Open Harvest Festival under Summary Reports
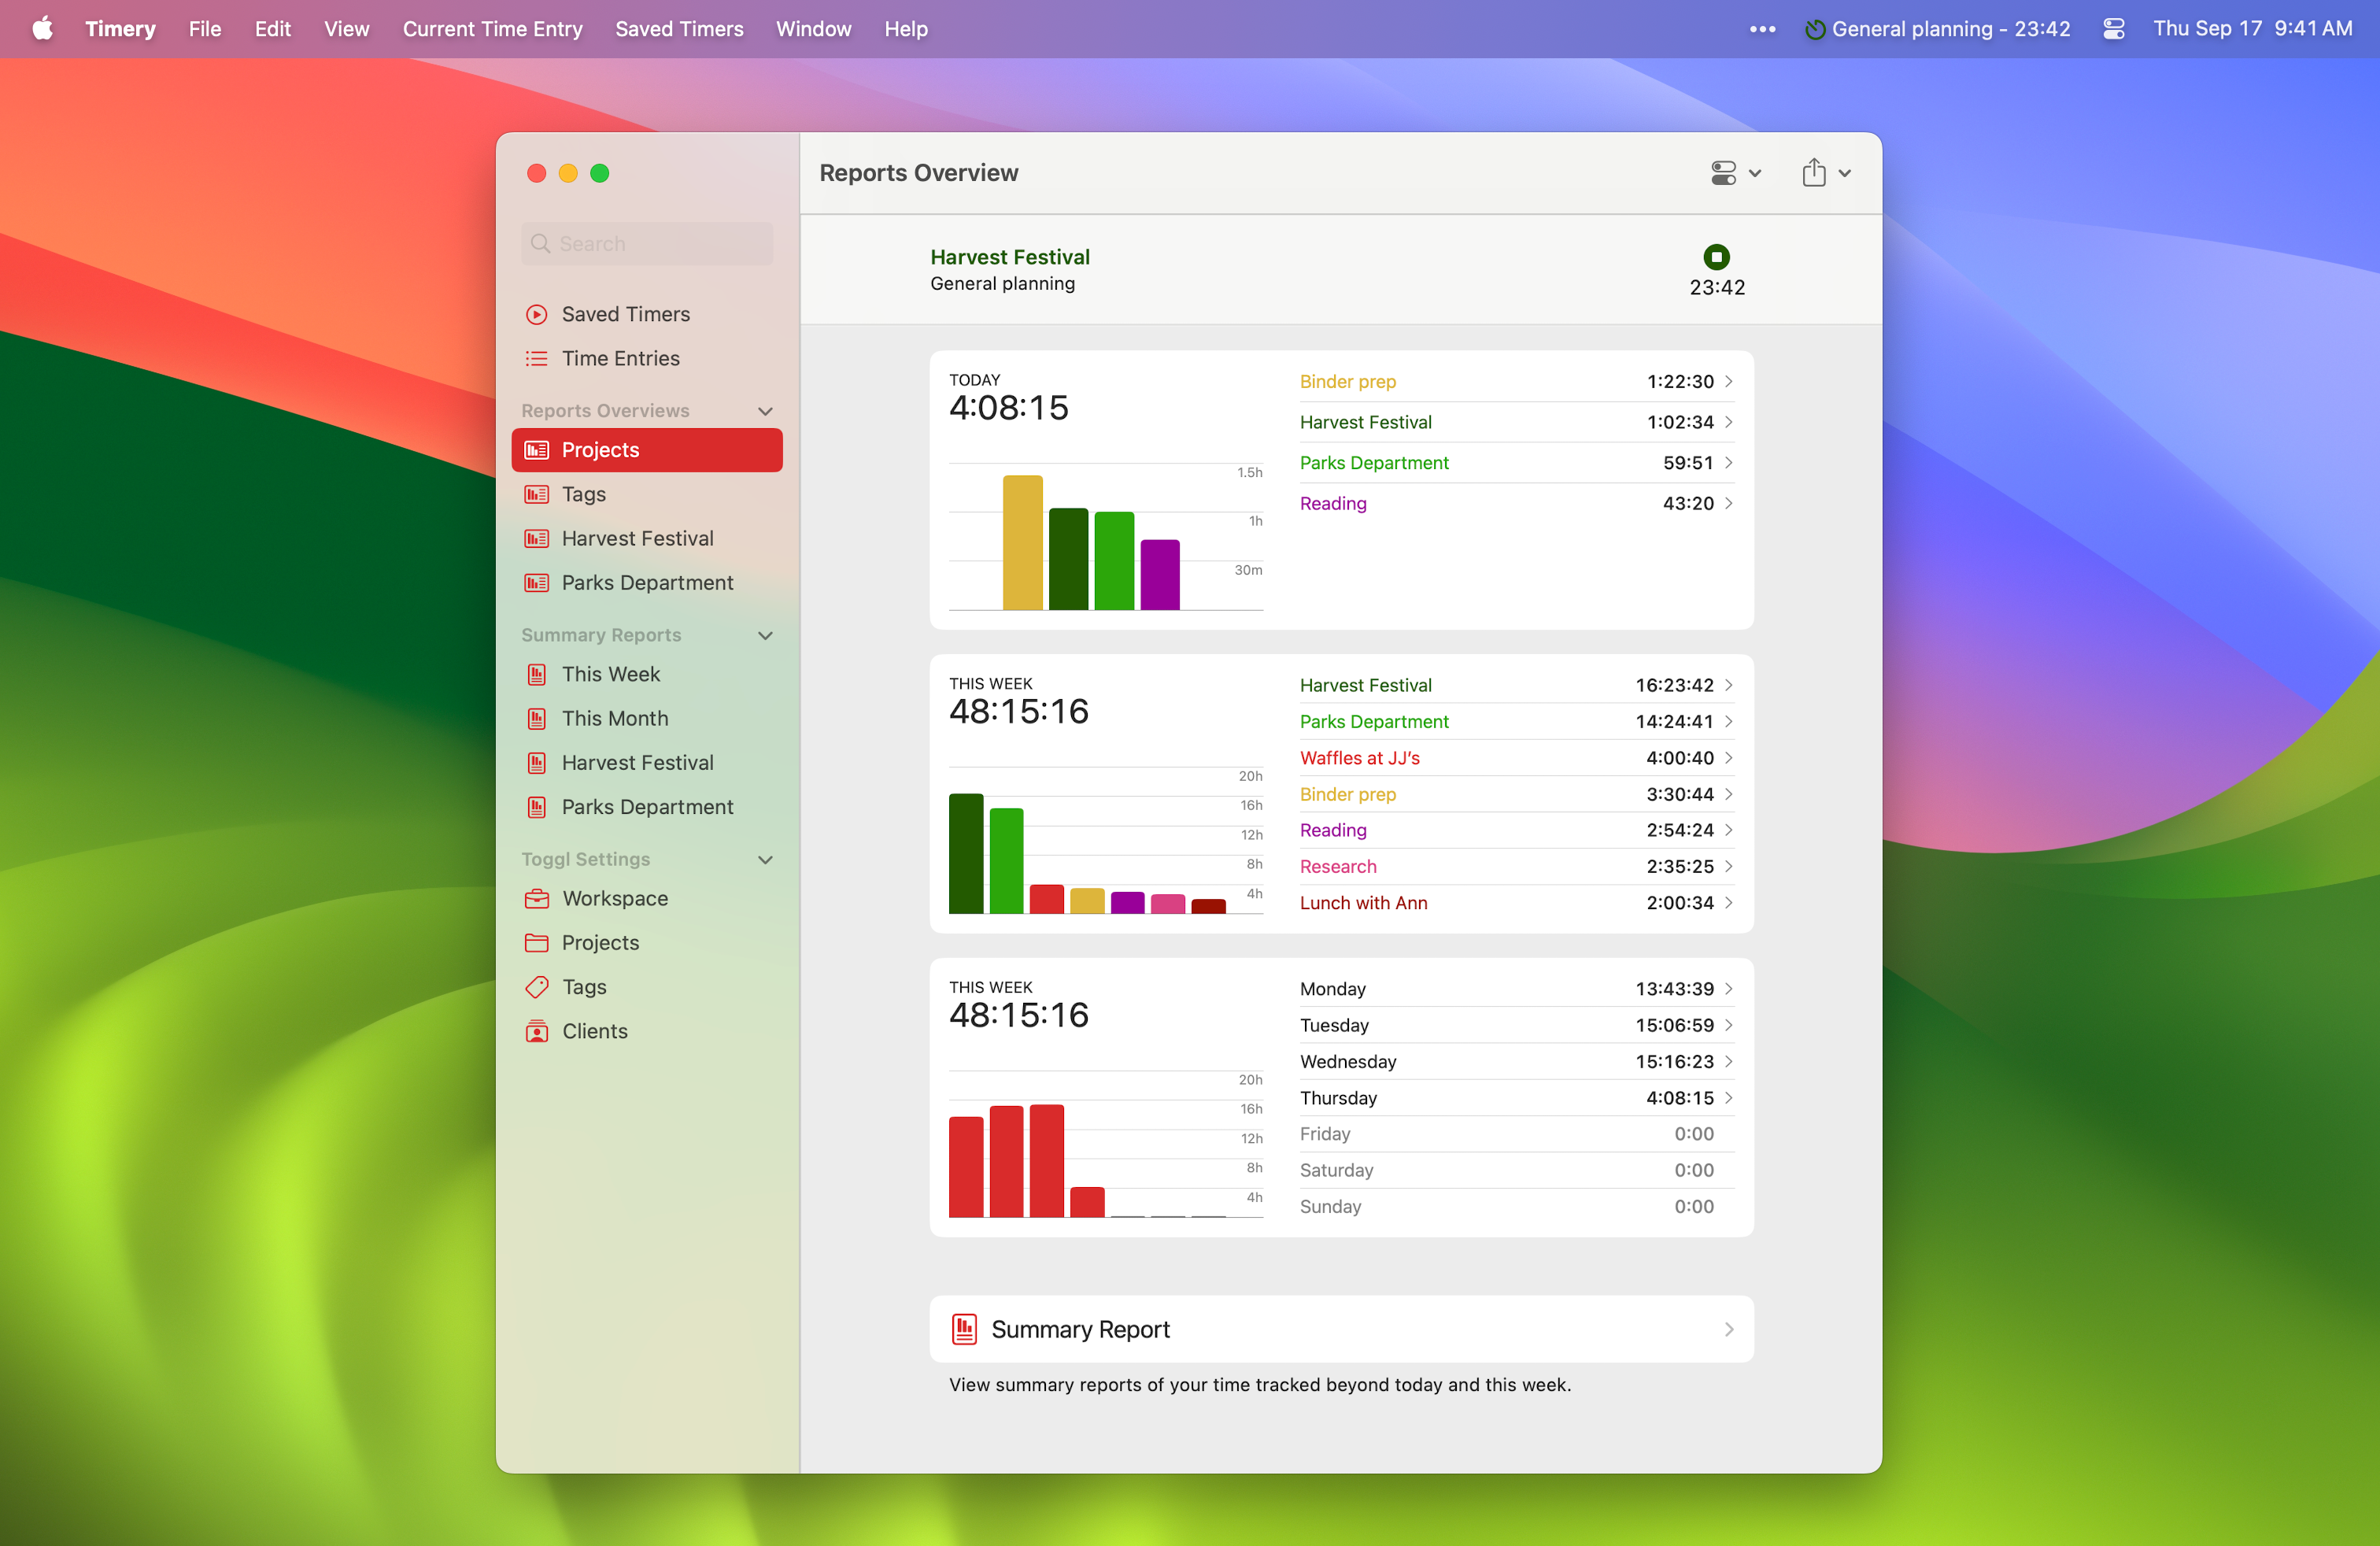The height and width of the screenshot is (1546, 2380). click(x=646, y=762)
